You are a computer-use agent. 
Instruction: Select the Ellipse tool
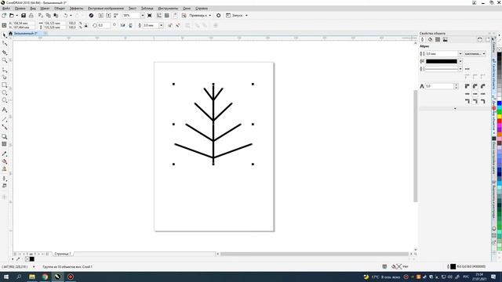pos(5,92)
